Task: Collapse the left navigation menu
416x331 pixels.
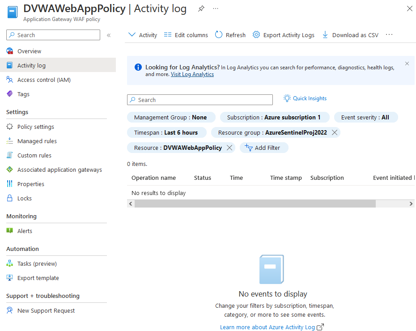Action: (x=109, y=35)
